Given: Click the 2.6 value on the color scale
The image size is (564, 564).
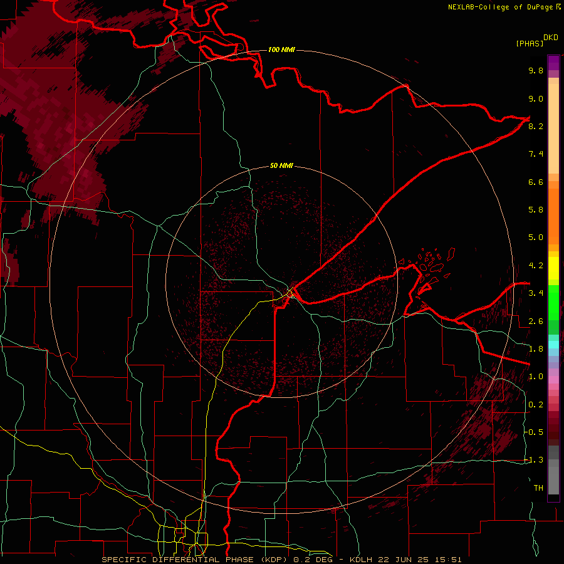Looking at the screenshot, I should click(536, 321).
